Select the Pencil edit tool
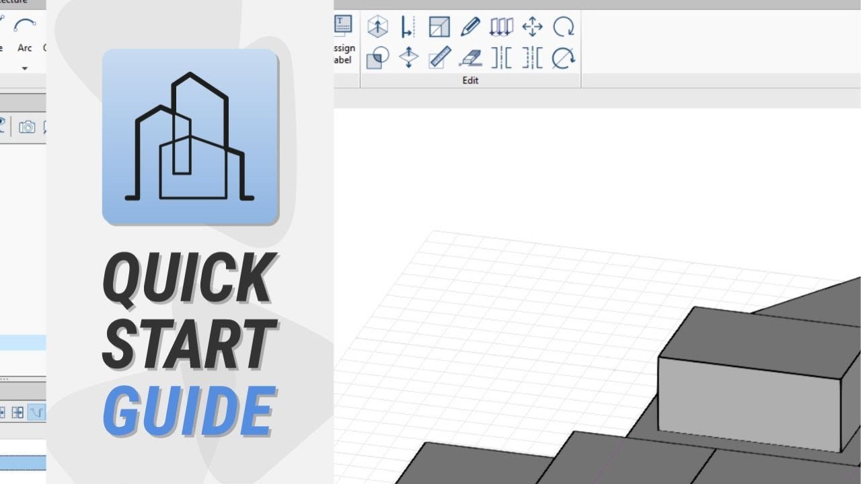Viewport: 861px width, 484px height. pyautogui.click(x=470, y=27)
